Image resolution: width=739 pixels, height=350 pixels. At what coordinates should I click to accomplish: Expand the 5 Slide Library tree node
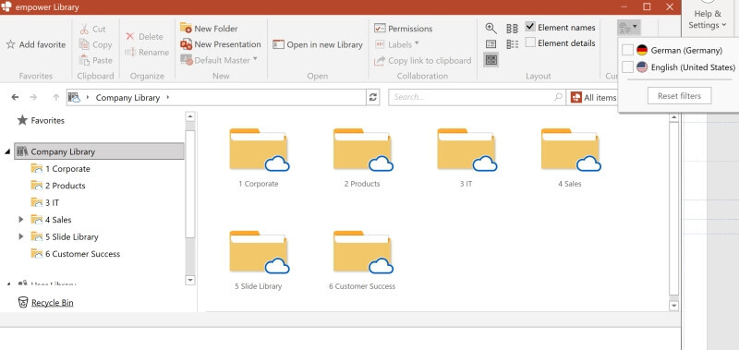click(x=20, y=236)
